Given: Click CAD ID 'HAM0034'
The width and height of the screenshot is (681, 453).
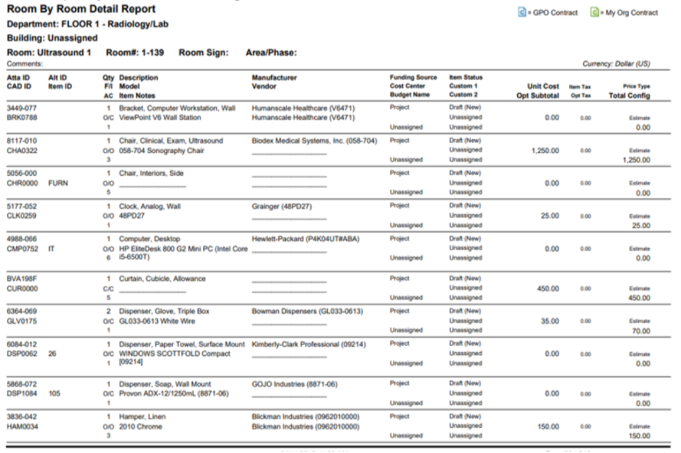Looking at the screenshot, I should click(x=22, y=427).
